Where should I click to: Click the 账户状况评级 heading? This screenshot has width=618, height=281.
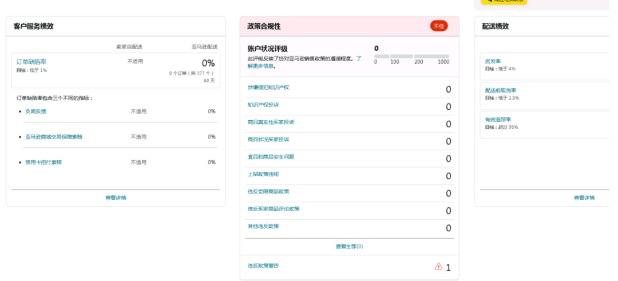pyautogui.click(x=267, y=49)
